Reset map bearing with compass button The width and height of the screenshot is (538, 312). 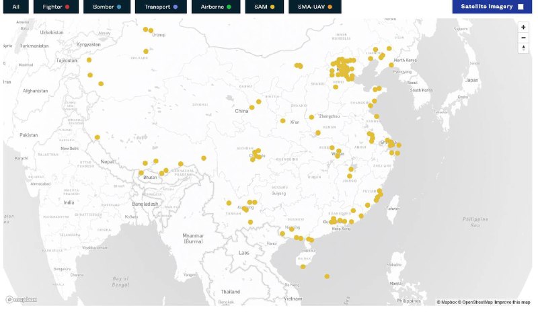[x=523, y=48]
